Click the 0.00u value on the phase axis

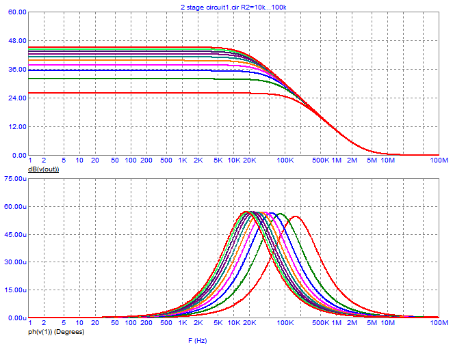pyautogui.click(x=17, y=318)
